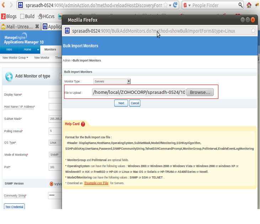Open the Build bookmark
This screenshot has width=260, height=224.
(x=27, y=16)
